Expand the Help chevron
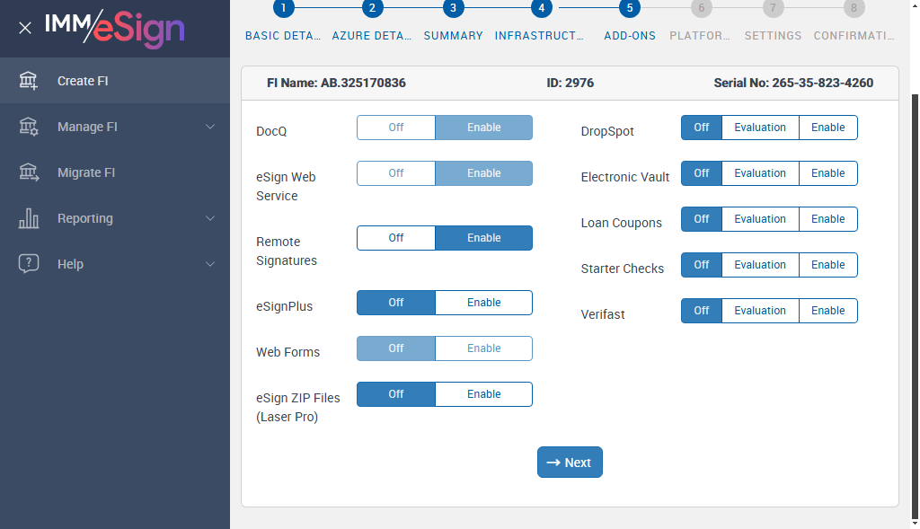 210,264
